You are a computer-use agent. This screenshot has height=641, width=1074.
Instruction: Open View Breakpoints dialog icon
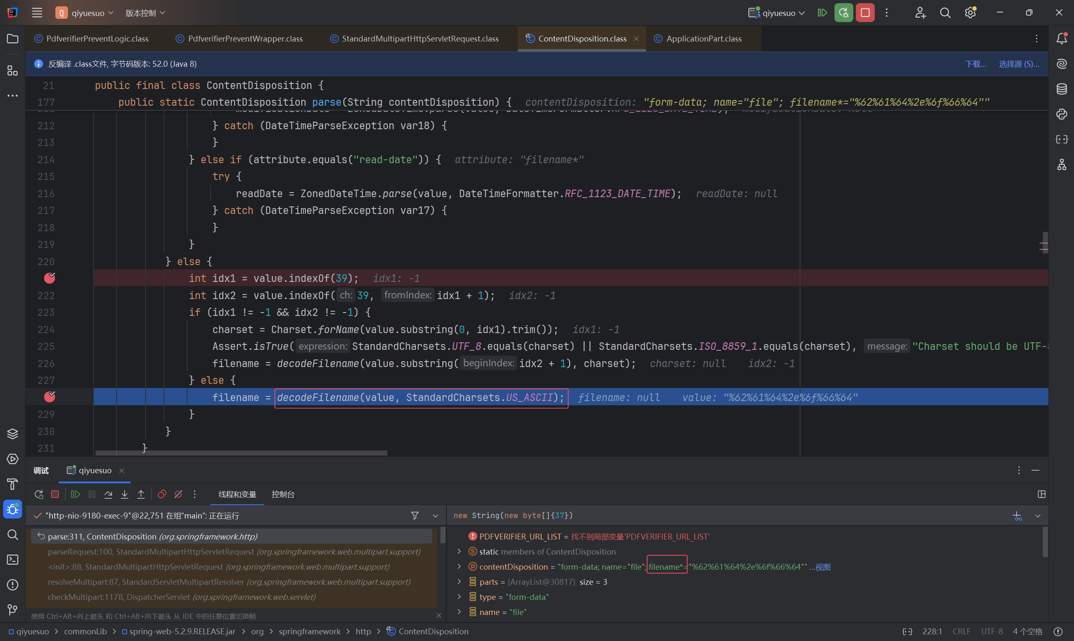(162, 494)
